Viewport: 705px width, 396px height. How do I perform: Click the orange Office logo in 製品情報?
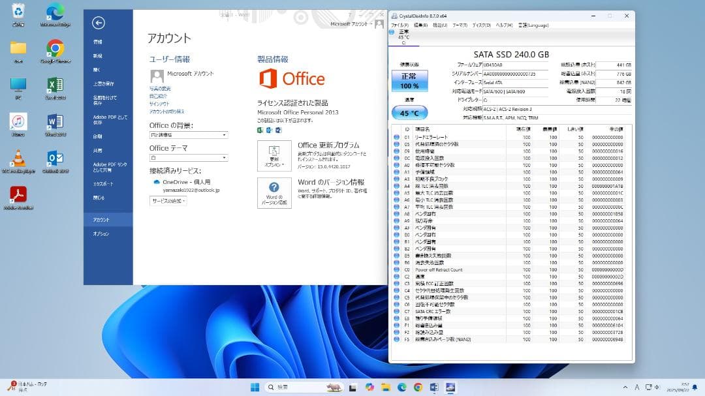(267, 78)
